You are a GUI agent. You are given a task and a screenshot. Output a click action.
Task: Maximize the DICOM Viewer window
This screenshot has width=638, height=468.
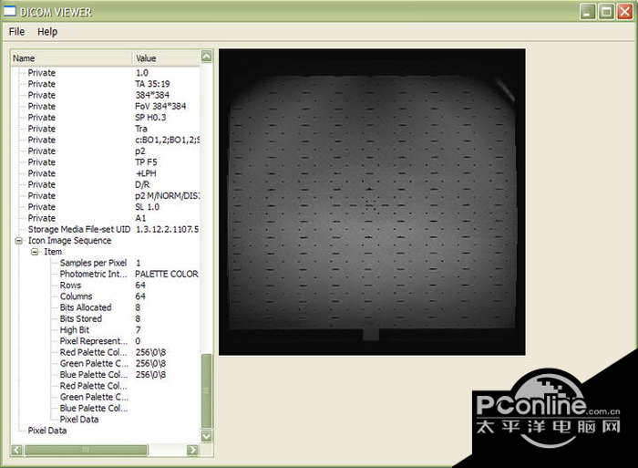tap(605, 11)
